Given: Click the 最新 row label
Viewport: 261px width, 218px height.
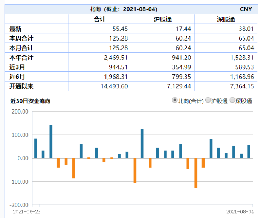Looking at the screenshot, I should 15,29.
